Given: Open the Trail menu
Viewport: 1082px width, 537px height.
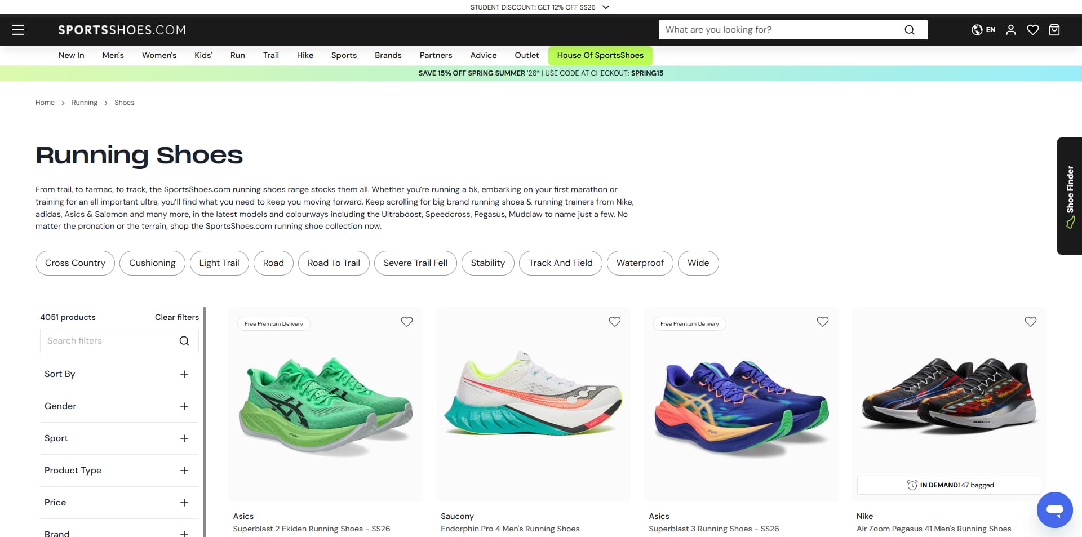Looking at the screenshot, I should coord(271,55).
